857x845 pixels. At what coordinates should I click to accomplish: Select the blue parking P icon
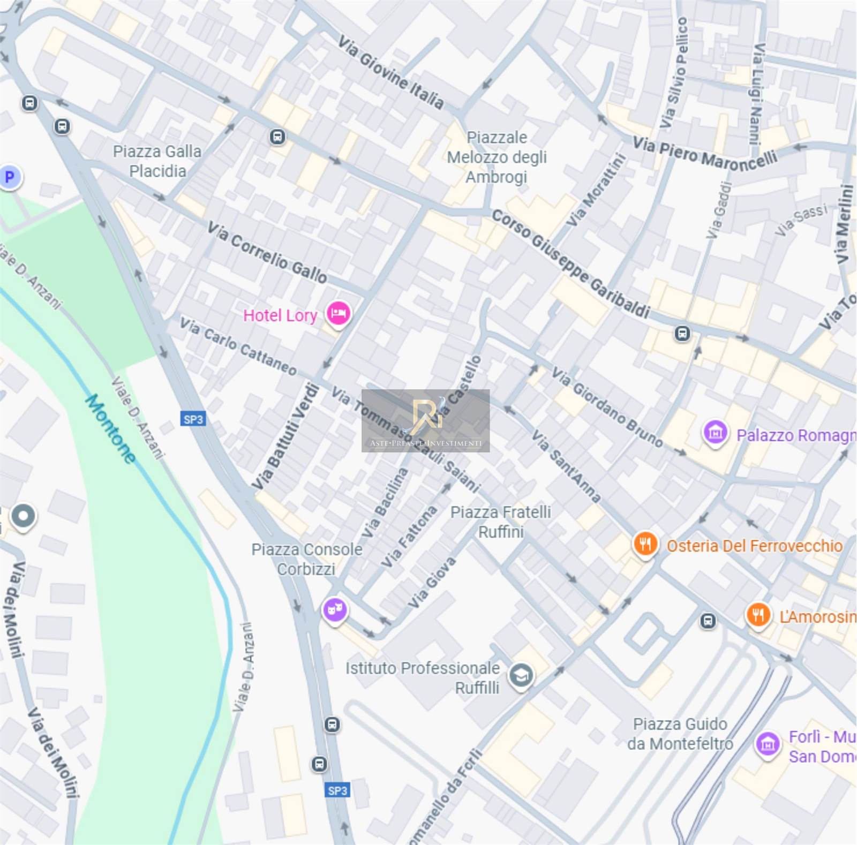pyautogui.click(x=10, y=177)
